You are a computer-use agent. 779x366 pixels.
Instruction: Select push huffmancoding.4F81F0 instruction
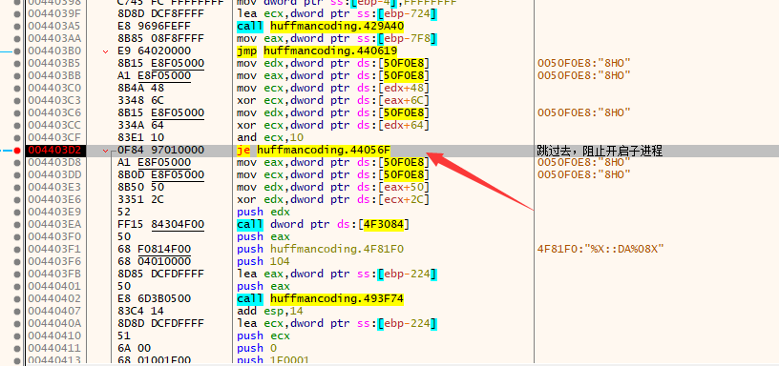(x=321, y=250)
